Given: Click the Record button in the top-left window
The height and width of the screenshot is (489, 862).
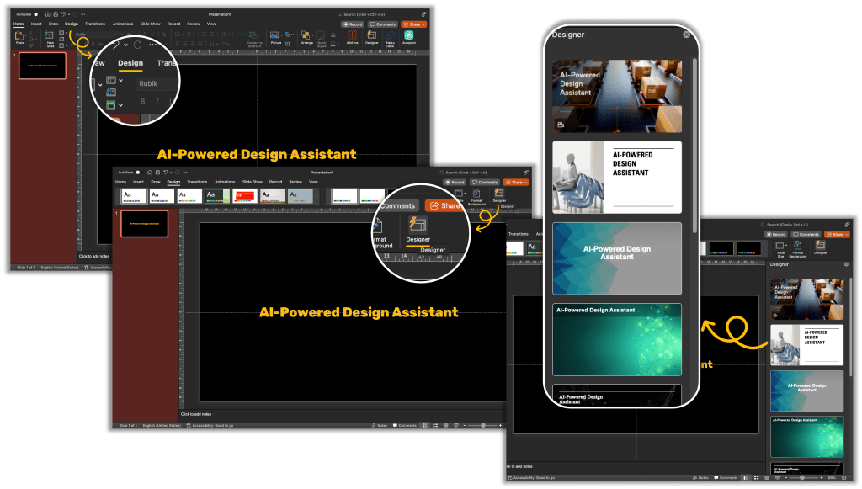Looking at the screenshot, I should click(x=353, y=24).
